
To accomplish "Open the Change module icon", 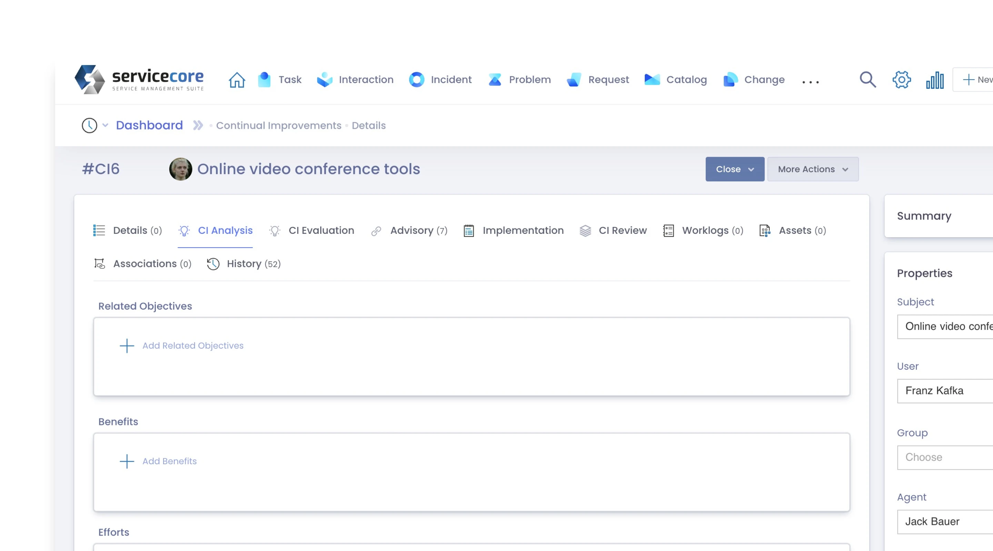I will click(x=731, y=80).
